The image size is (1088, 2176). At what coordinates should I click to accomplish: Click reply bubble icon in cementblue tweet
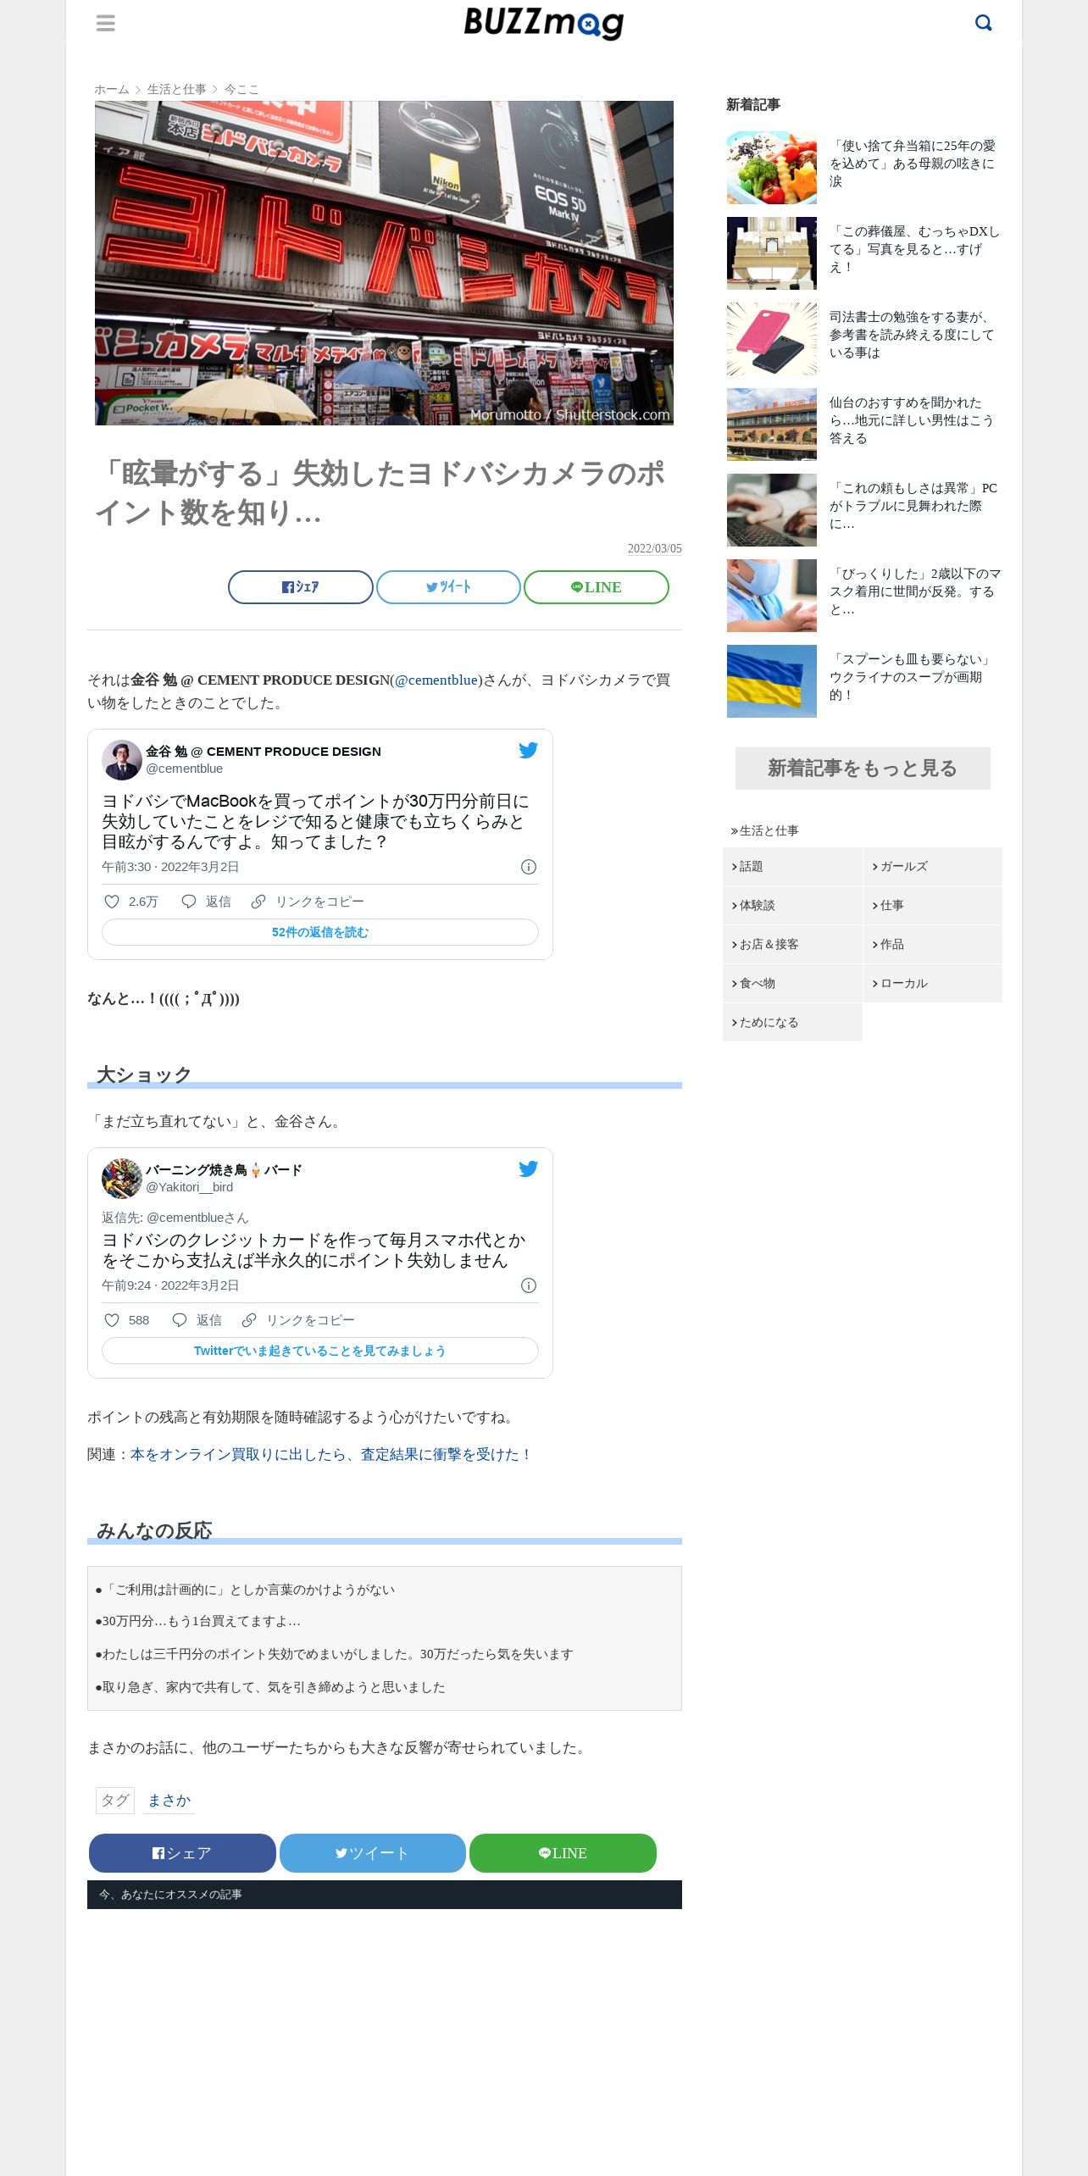[189, 902]
